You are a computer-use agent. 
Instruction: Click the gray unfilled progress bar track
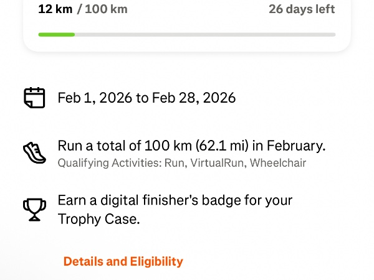tap(206, 34)
